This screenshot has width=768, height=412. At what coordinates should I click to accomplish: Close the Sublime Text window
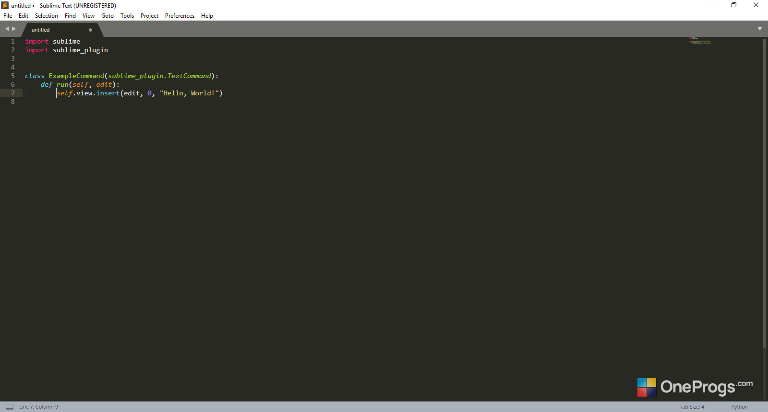click(756, 5)
